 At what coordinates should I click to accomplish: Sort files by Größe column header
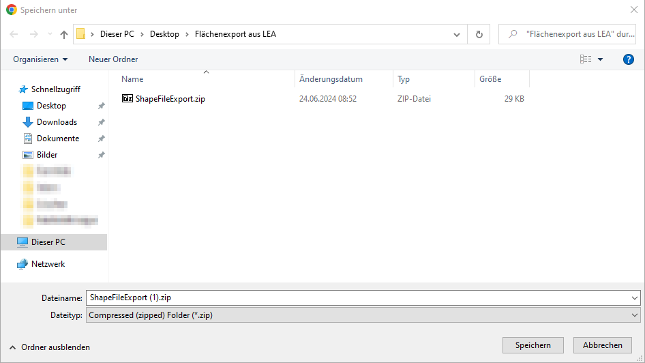click(x=490, y=79)
